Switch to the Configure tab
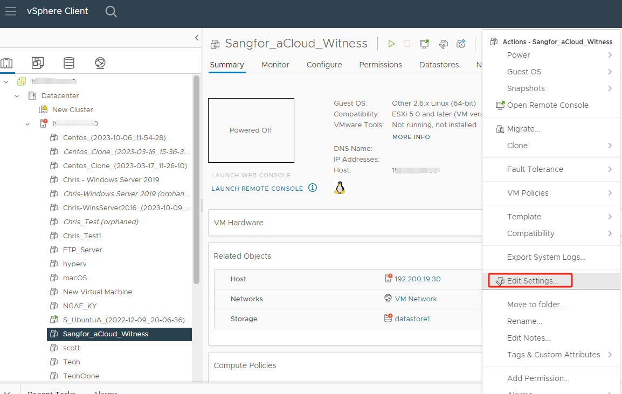622x394 pixels. click(324, 65)
